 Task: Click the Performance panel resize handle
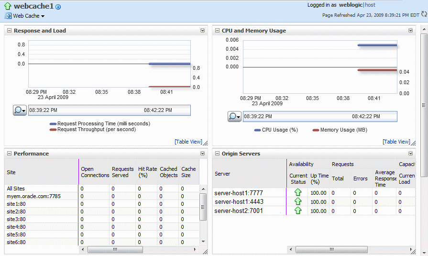pyautogui.click(x=205, y=252)
